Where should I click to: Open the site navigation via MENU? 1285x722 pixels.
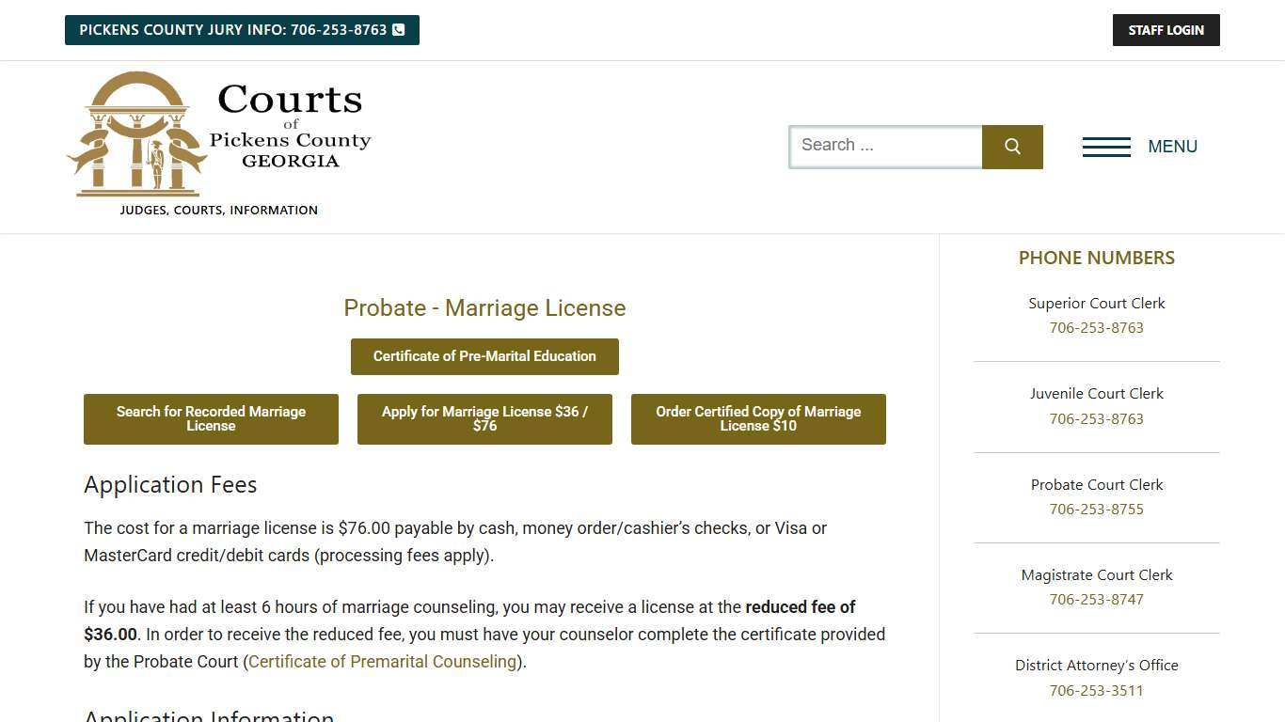1172,147
